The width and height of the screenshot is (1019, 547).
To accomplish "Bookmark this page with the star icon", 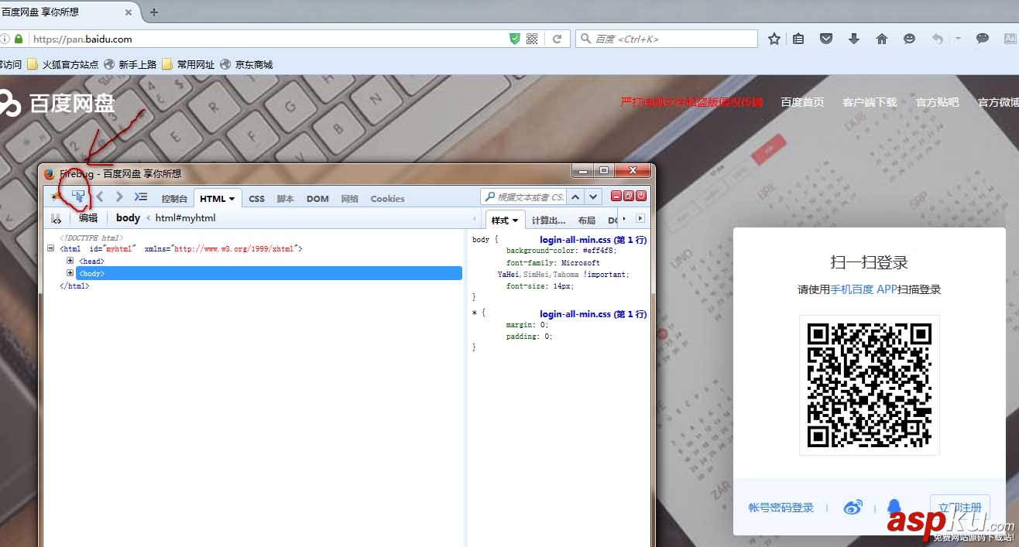I will coord(774,37).
